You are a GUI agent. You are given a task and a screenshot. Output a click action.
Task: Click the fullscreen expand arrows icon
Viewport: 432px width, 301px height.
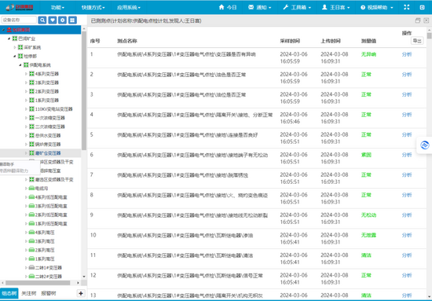[x=407, y=7]
